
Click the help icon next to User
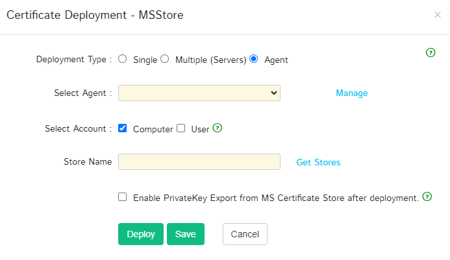pos(218,128)
